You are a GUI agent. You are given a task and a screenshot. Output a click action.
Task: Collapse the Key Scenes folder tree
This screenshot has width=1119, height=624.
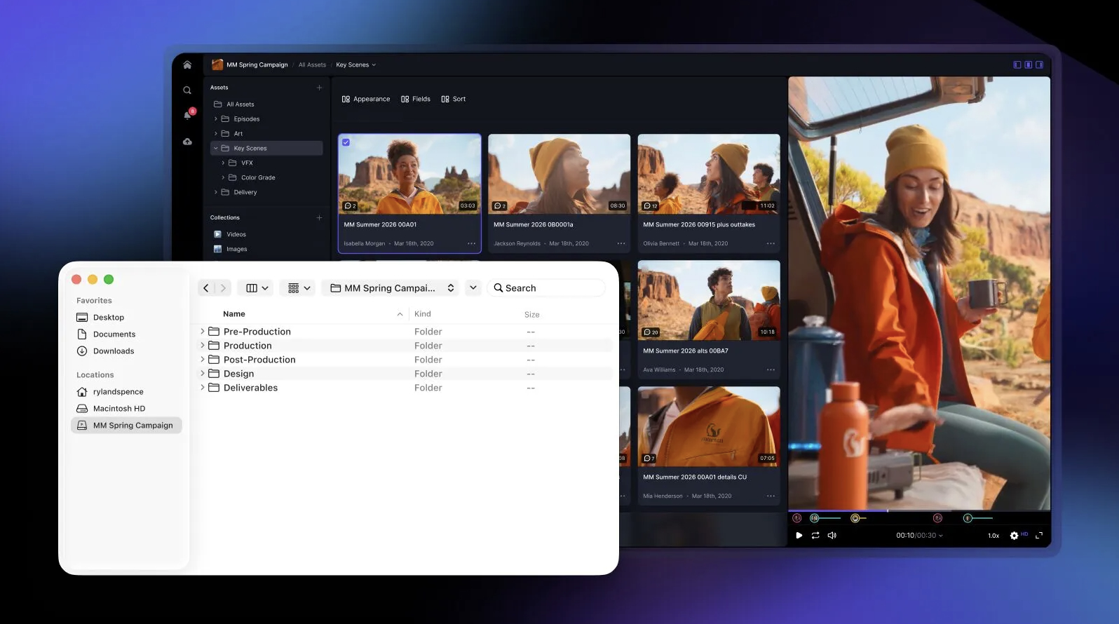(x=216, y=149)
